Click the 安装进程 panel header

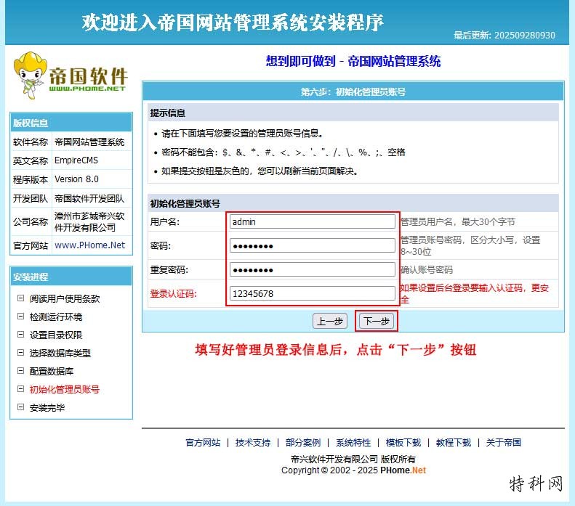coord(71,277)
